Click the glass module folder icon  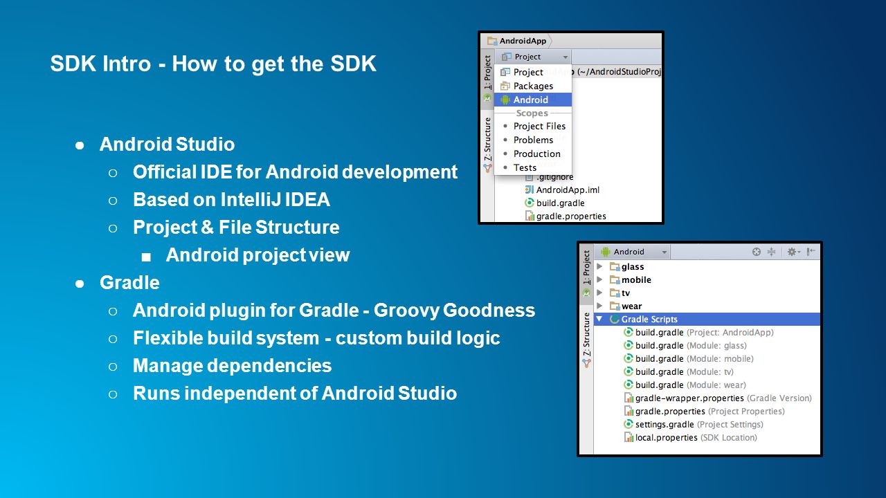[x=615, y=266]
